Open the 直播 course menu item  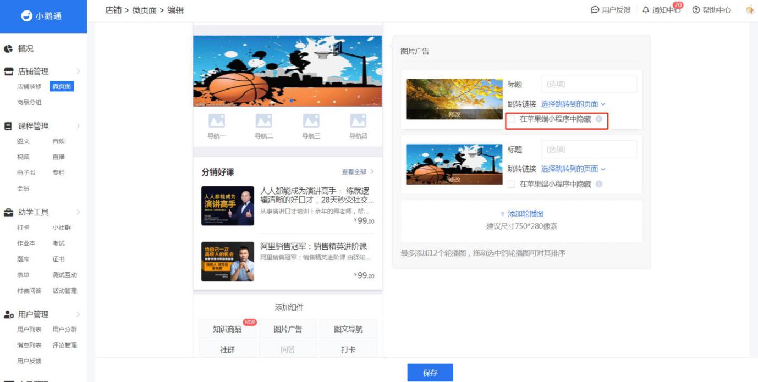click(58, 157)
